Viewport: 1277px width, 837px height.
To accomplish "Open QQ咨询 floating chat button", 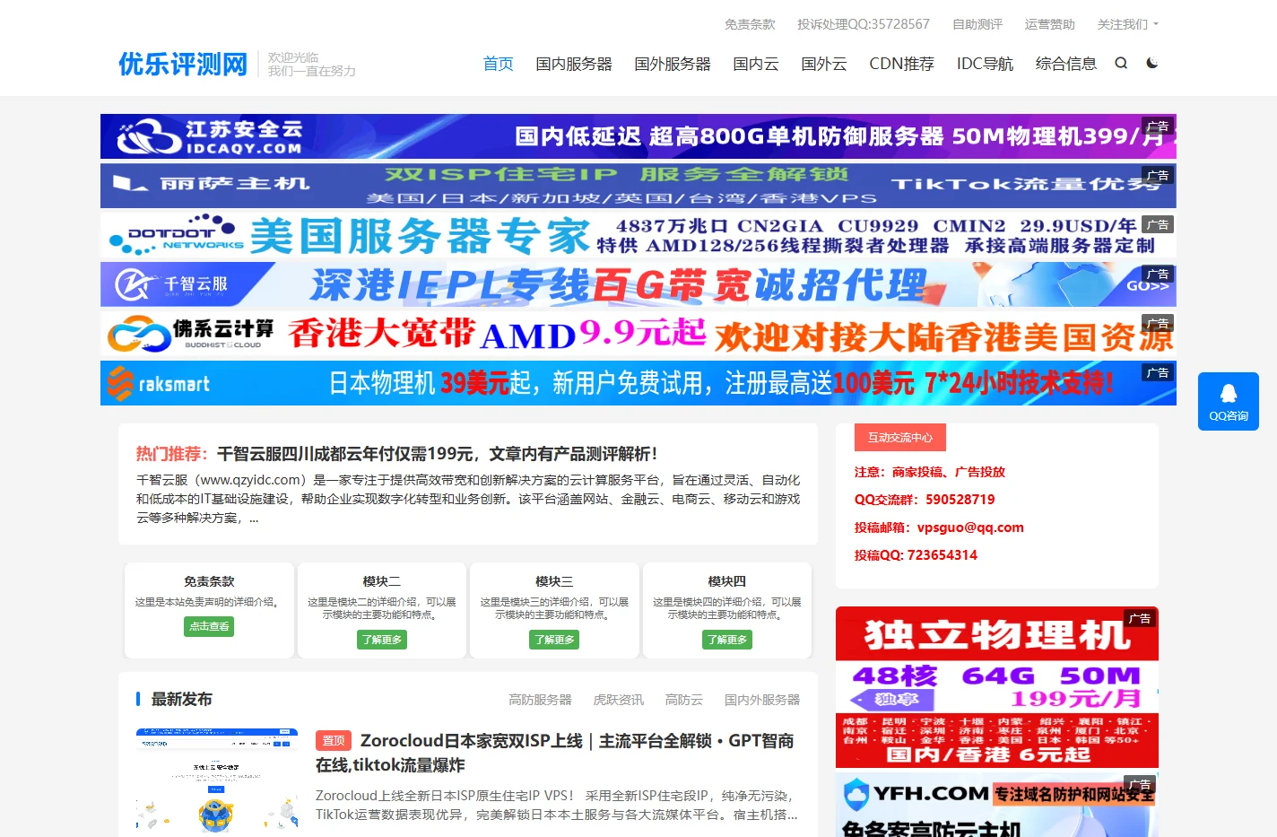I will [1229, 401].
